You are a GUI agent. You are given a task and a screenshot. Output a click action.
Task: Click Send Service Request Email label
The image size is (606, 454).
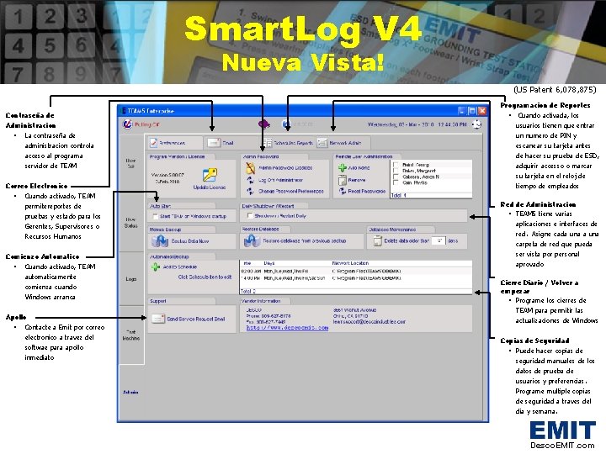point(196,319)
